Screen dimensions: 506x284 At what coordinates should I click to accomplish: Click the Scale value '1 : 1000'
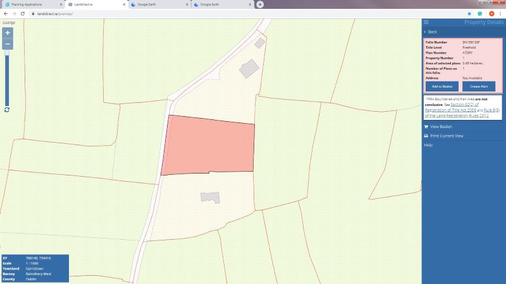(32, 263)
